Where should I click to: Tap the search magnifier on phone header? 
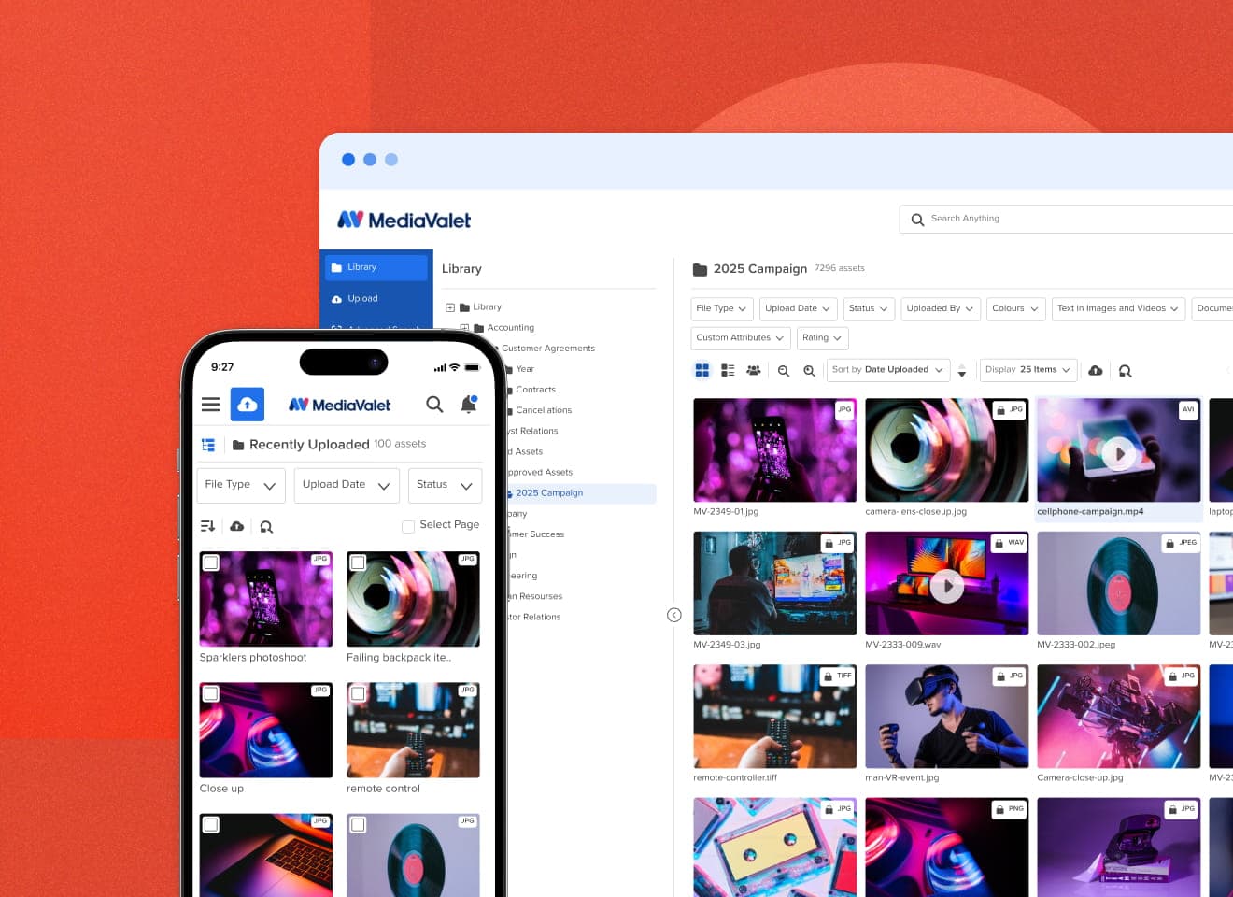pos(434,405)
